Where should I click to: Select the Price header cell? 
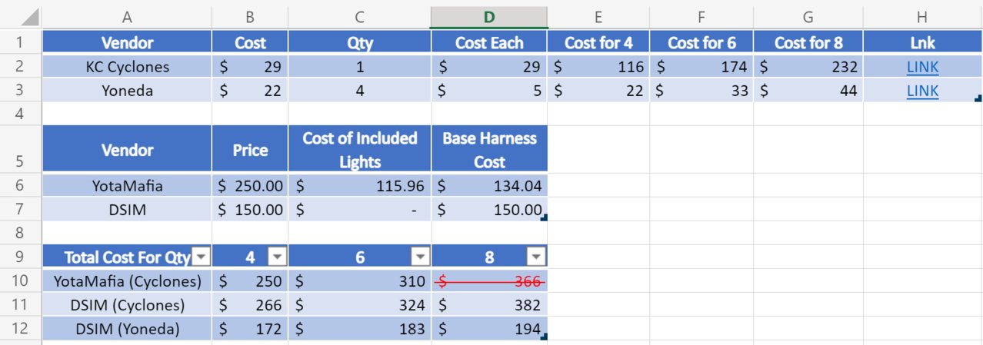(x=250, y=150)
